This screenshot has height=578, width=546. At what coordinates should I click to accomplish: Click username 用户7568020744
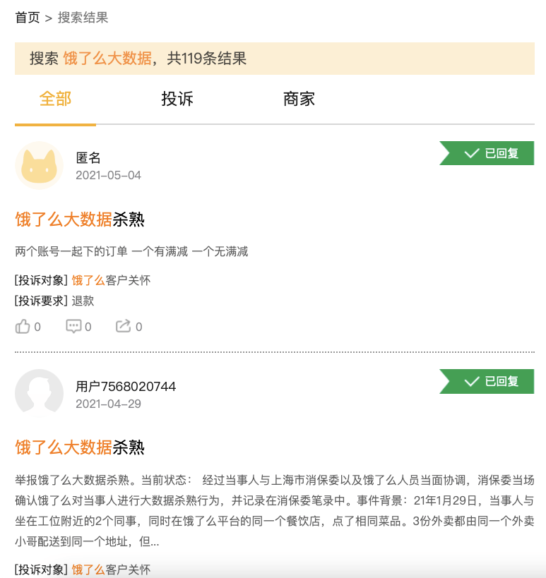pyautogui.click(x=126, y=386)
